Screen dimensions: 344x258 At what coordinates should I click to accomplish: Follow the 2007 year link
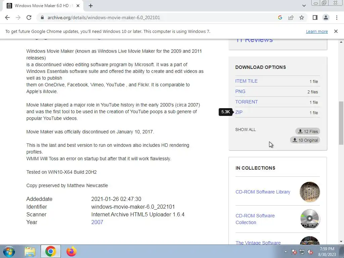tap(97, 222)
